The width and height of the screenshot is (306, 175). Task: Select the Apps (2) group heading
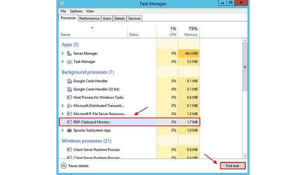pos(70,45)
